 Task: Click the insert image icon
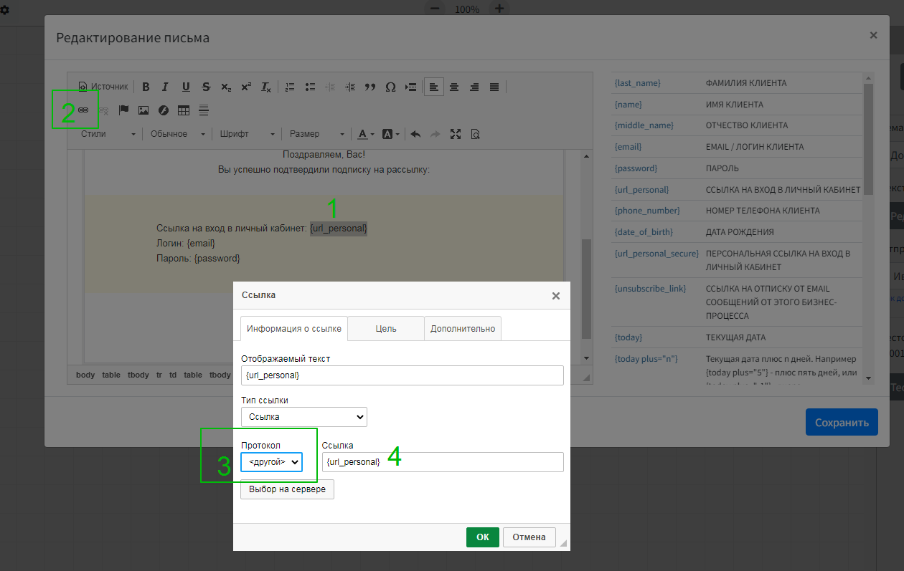tap(143, 110)
